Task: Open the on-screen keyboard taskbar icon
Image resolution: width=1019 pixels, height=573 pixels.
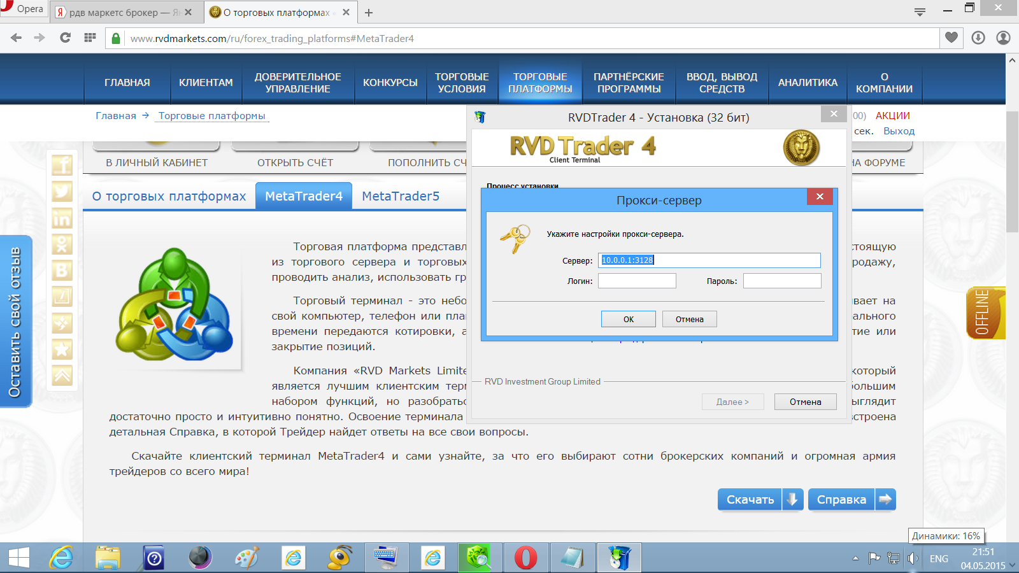Action: point(386,558)
